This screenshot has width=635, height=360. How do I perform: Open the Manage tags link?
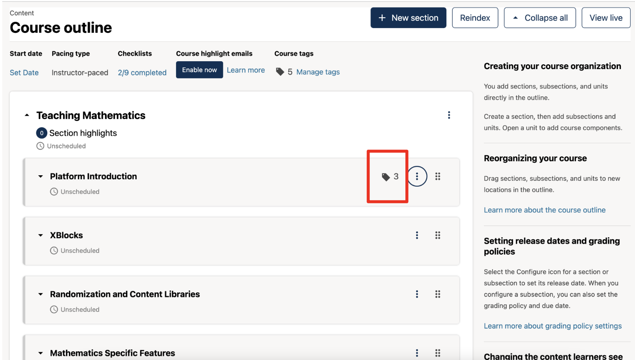tap(318, 72)
